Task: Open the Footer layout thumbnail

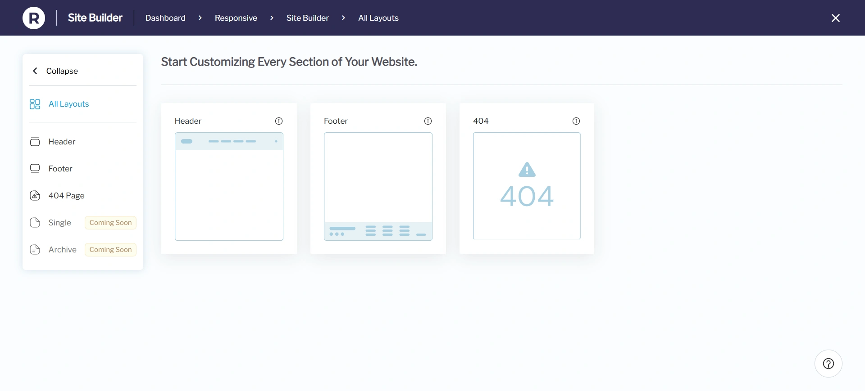Action: tap(378, 186)
